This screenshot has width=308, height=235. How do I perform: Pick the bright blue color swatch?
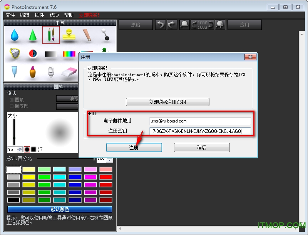point(75,177)
